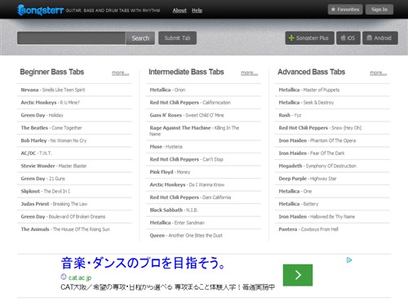This screenshot has height=306, width=408.
Task: Open Green Day - Holiday tab
Action: pyautogui.click(x=42, y=115)
